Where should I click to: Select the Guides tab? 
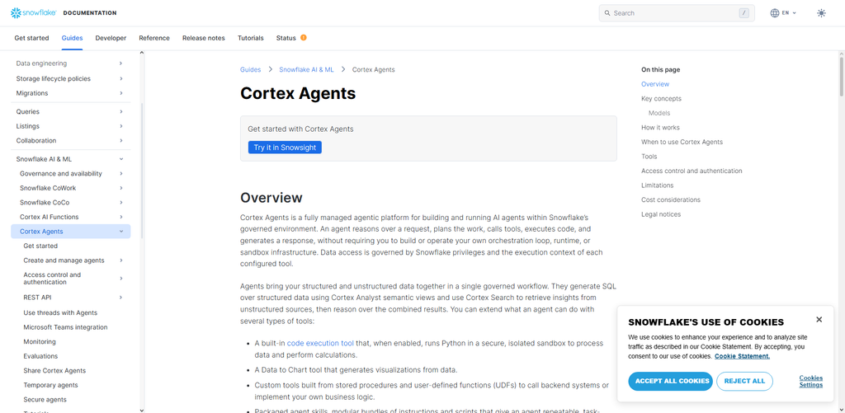pyautogui.click(x=73, y=38)
